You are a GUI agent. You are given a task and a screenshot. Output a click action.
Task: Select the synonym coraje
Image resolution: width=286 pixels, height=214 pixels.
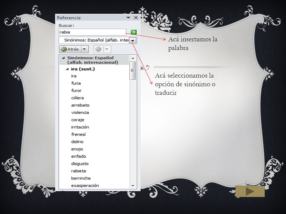click(77, 120)
